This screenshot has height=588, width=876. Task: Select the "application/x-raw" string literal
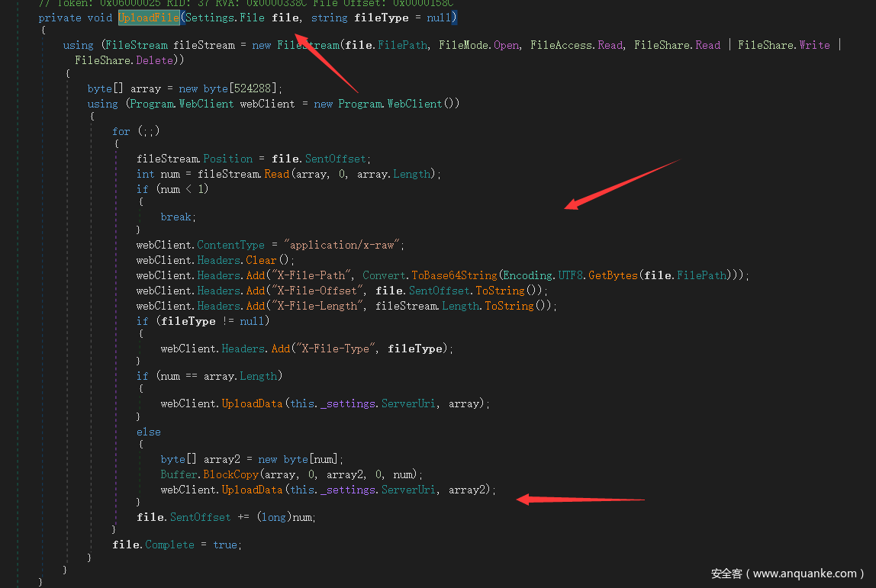(x=343, y=245)
